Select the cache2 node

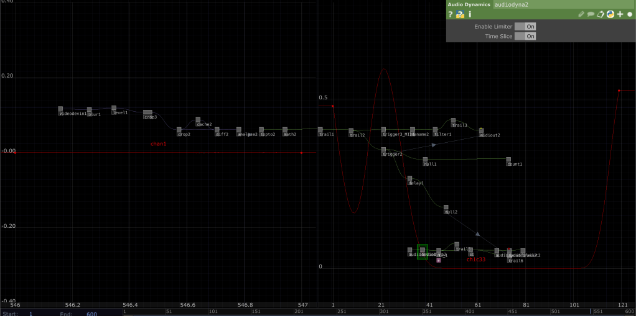tap(198, 120)
